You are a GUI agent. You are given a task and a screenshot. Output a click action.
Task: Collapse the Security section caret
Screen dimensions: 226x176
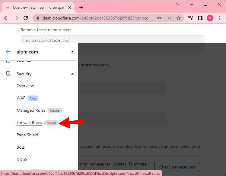tap(72, 74)
